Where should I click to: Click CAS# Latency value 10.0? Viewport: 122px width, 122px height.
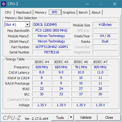81,73
